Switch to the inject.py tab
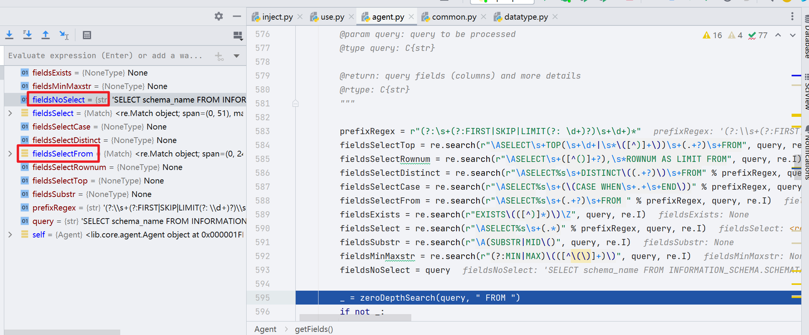Image resolution: width=809 pixels, height=335 pixels. [273, 17]
